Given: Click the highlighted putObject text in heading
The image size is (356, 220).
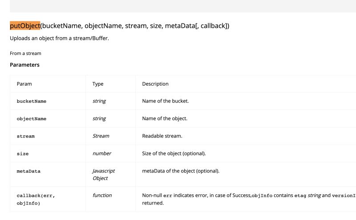Looking at the screenshot, I should point(25,26).
